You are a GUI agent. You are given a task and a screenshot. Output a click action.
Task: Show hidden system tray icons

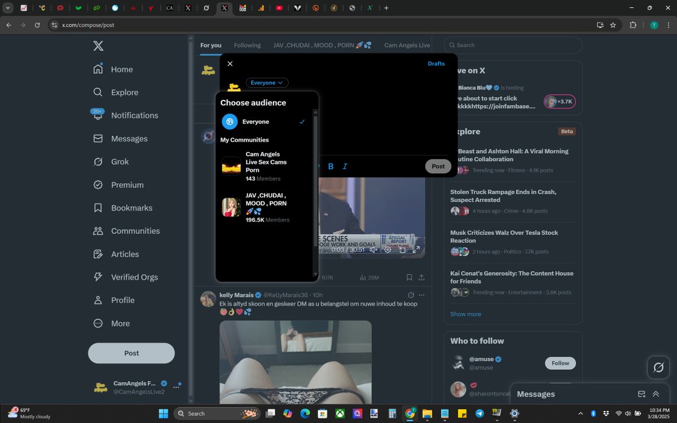[x=581, y=413]
